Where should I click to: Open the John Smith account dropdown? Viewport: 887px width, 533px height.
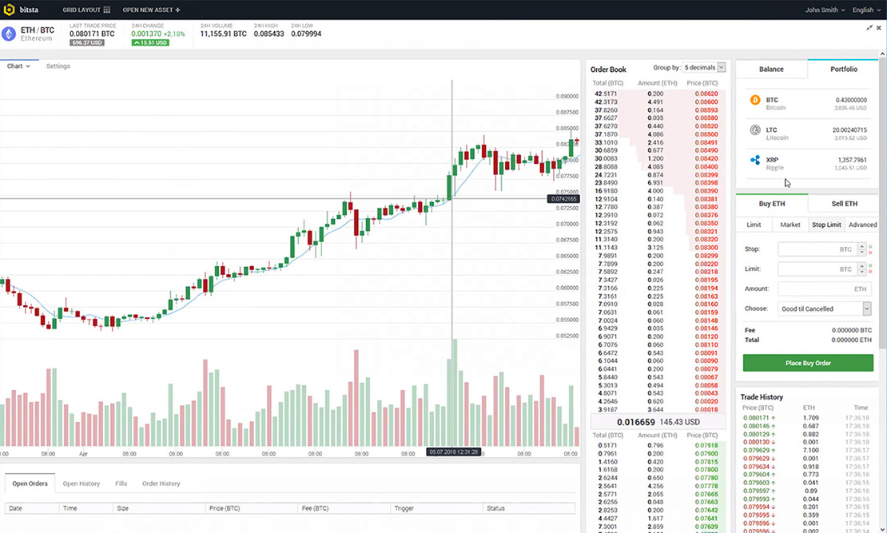tap(825, 10)
